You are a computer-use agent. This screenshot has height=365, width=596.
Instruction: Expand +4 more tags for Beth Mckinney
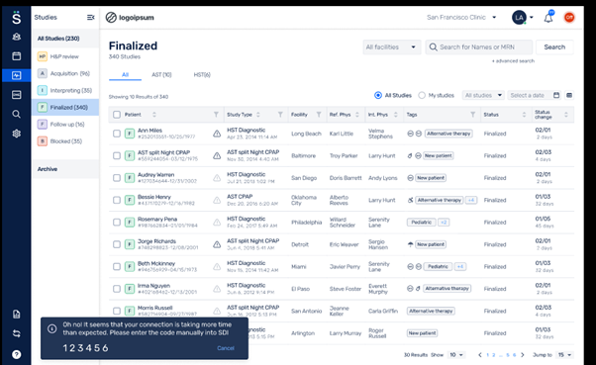click(460, 267)
